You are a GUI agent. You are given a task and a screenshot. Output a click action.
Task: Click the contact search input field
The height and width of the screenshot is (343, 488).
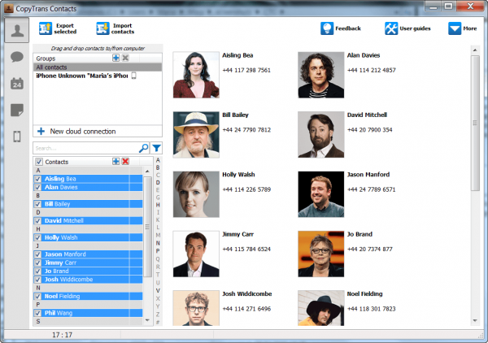click(x=86, y=148)
